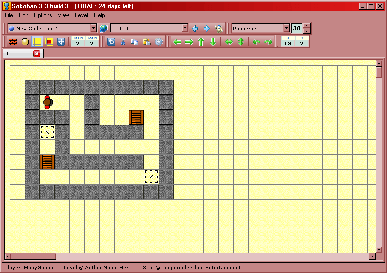387x273 pixels.
Task: Click the skin size field showing 30
Action: (x=297, y=28)
